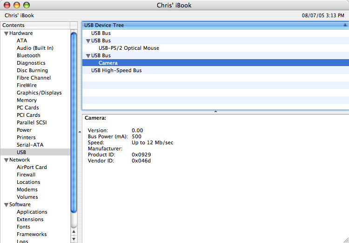Click Version value 0.00
Viewport: 349px width, 243px height.
tap(137, 130)
